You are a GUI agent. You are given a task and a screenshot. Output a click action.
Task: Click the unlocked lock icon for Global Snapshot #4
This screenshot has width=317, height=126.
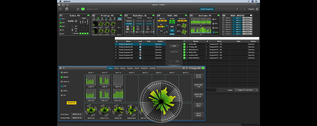click(x=140, y=52)
